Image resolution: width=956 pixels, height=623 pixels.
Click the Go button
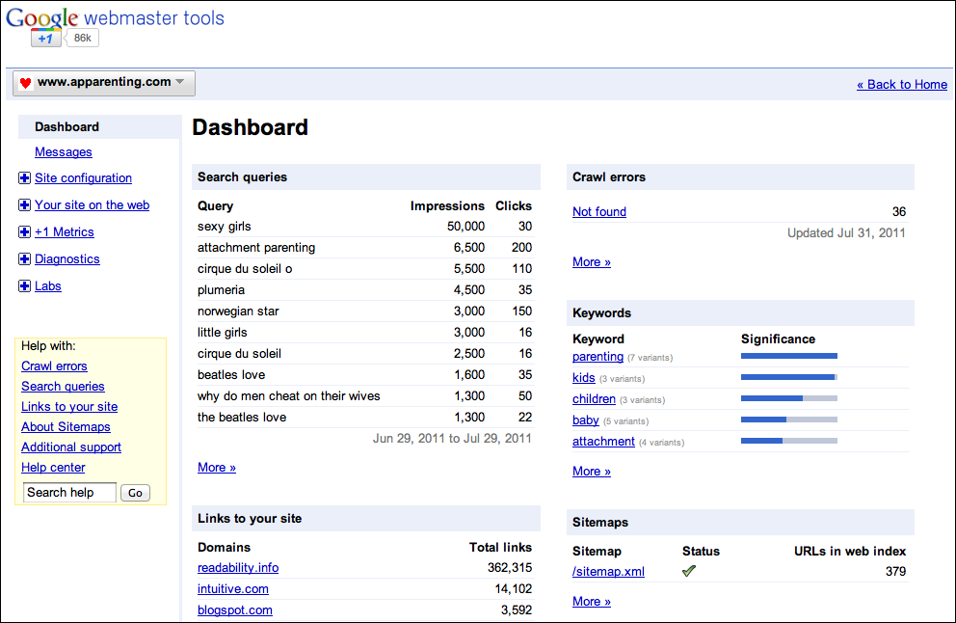[135, 493]
